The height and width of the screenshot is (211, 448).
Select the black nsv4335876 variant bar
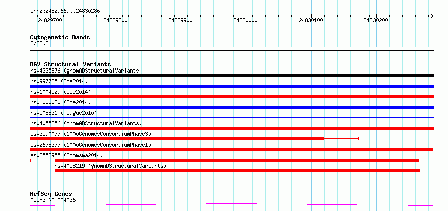232,76
